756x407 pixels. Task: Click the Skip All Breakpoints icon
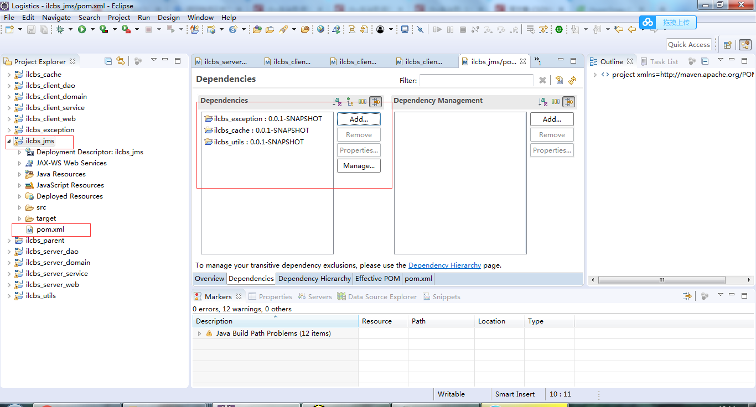click(x=420, y=29)
